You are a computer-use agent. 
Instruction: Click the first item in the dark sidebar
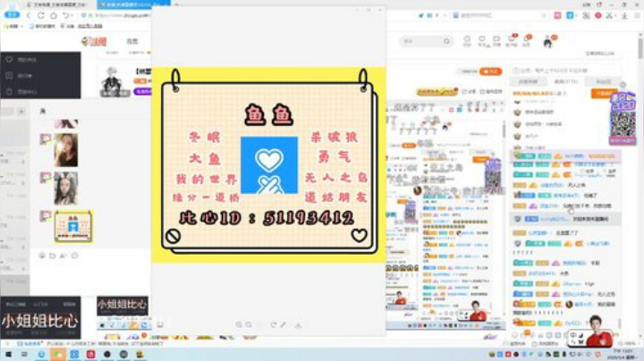(40, 60)
